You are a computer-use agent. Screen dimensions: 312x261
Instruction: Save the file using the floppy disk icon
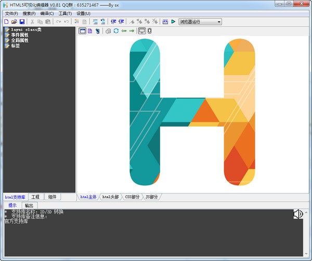22,22
